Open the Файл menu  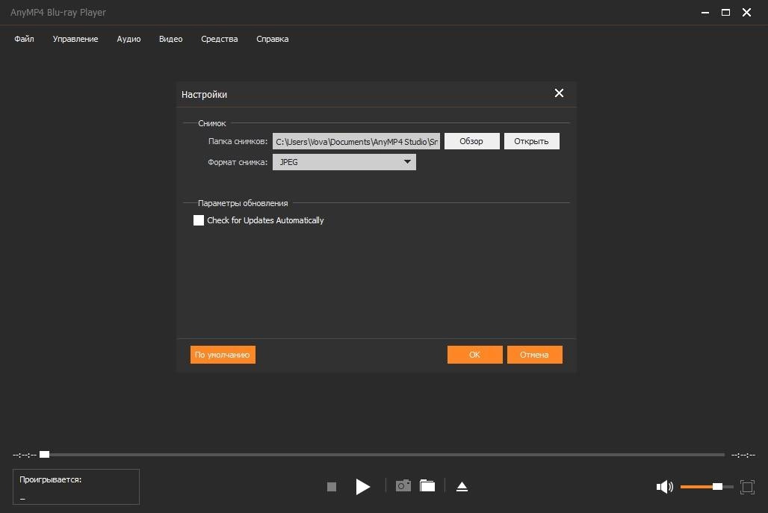pyautogui.click(x=24, y=39)
